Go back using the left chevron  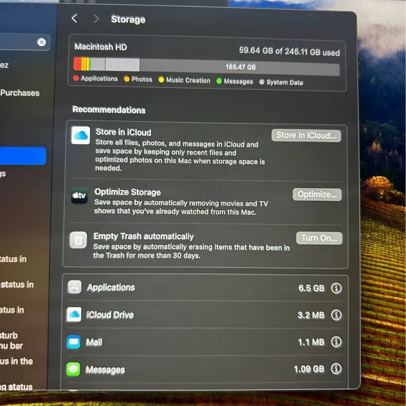point(75,18)
